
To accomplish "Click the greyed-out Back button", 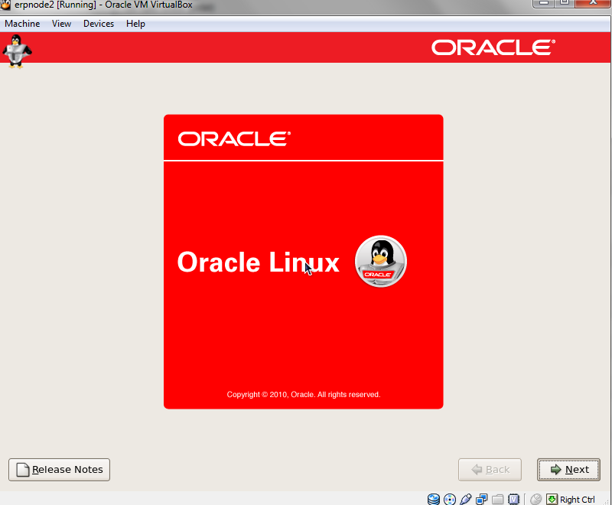I will tap(490, 470).
